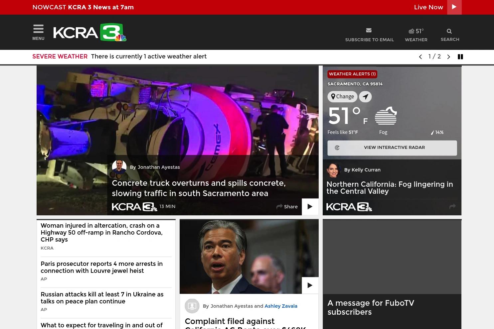Go to the KCRA 3 logo homepage
Image resolution: width=494 pixels, height=329 pixels.
(x=90, y=32)
